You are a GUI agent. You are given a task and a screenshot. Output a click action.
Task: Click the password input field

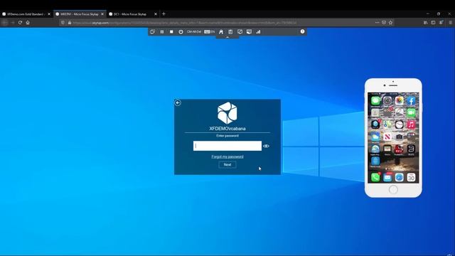point(227,146)
